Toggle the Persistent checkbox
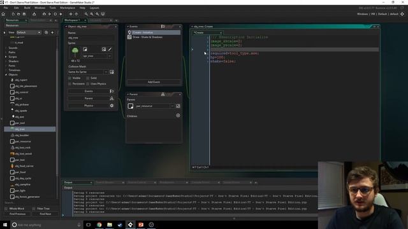 [69, 84]
